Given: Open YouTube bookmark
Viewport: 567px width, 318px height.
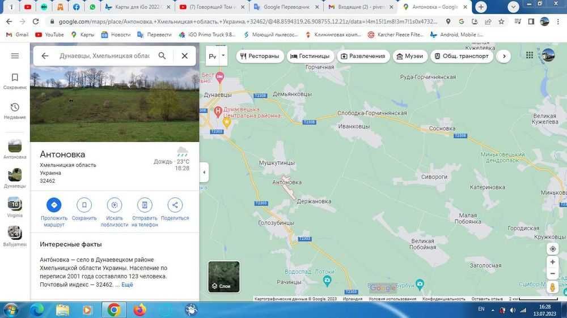Looking at the screenshot, I should coord(49,35).
